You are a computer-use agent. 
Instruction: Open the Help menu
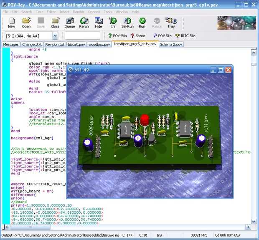(135, 12)
